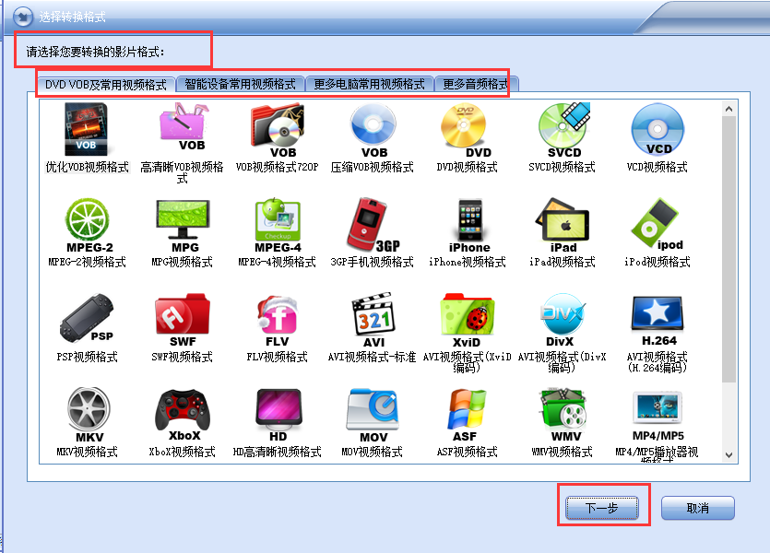This screenshot has width=770, height=553.
Task: Click the 请选择您要转换的影片格式 instruction text
Action: [x=95, y=52]
